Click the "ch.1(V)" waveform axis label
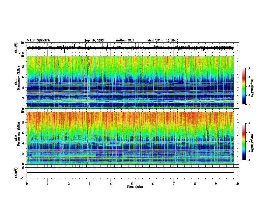This screenshot has height=206, width=267. click(x=16, y=48)
